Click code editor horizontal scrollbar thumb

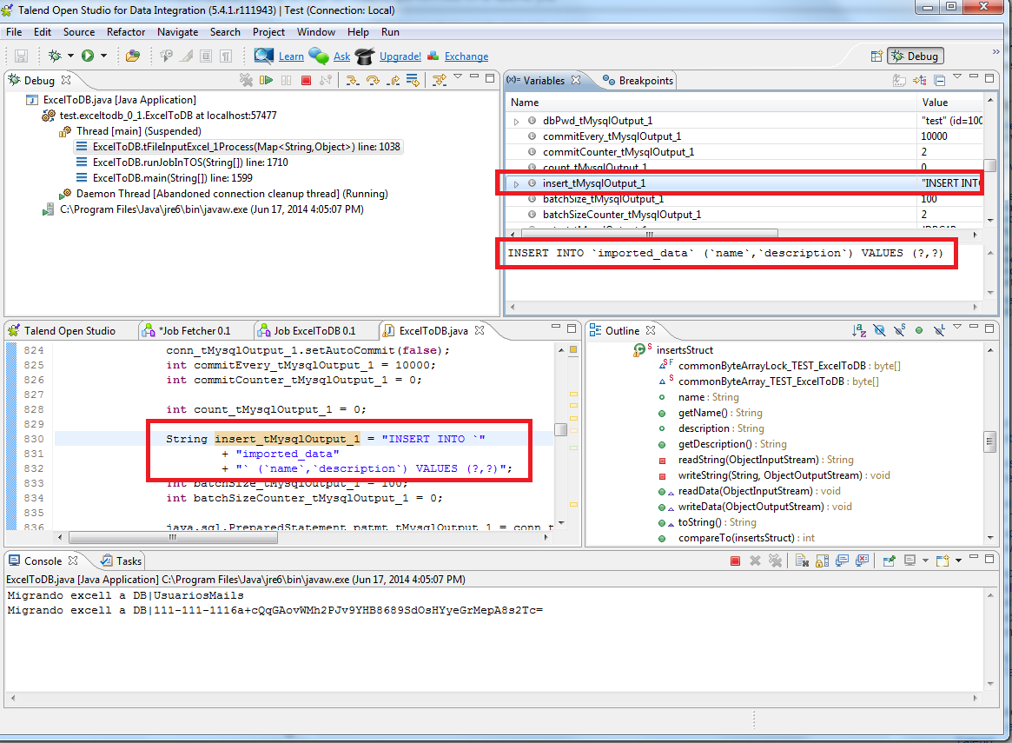pos(173,537)
